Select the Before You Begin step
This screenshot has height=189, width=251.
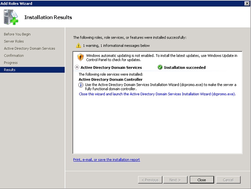point(17,34)
